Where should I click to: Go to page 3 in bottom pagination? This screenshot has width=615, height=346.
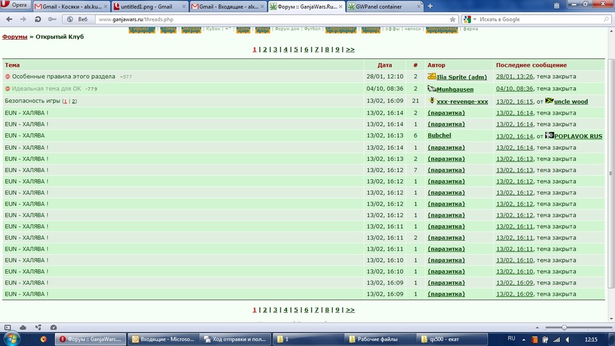tap(275, 310)
